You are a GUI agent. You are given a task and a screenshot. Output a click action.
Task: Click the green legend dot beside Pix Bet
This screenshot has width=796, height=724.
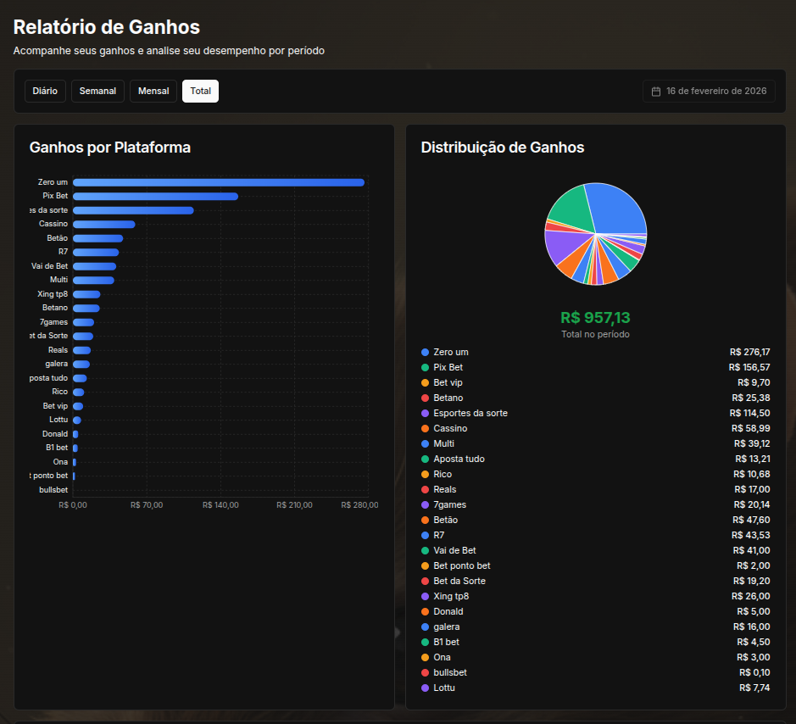[426, 367]
